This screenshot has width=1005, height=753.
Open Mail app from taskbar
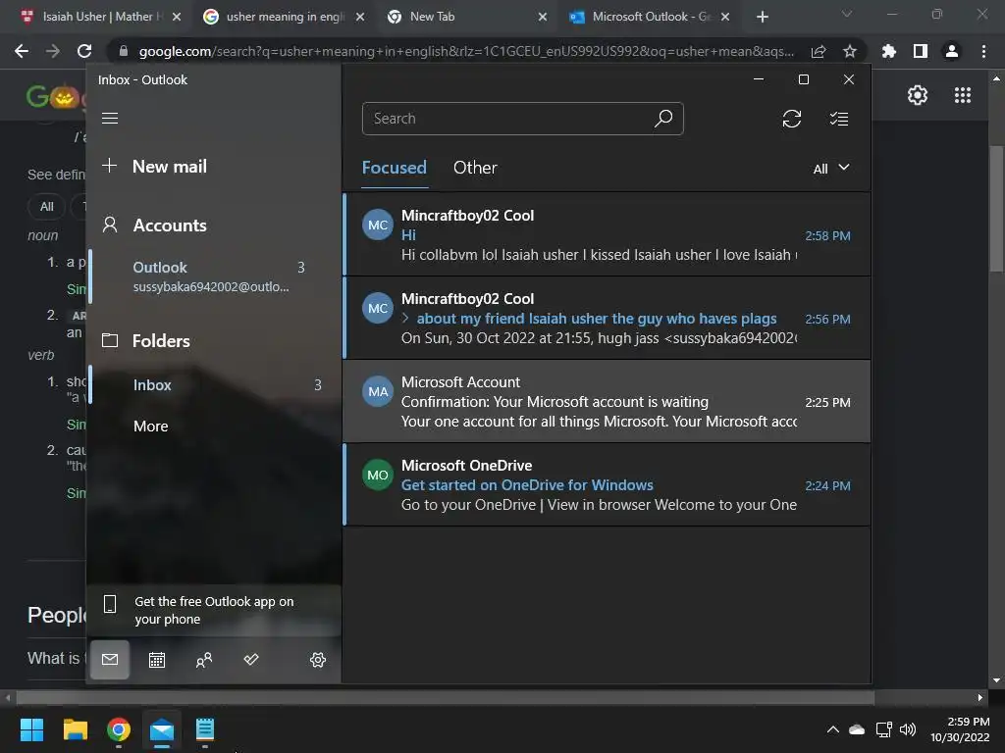coord(162,729)
